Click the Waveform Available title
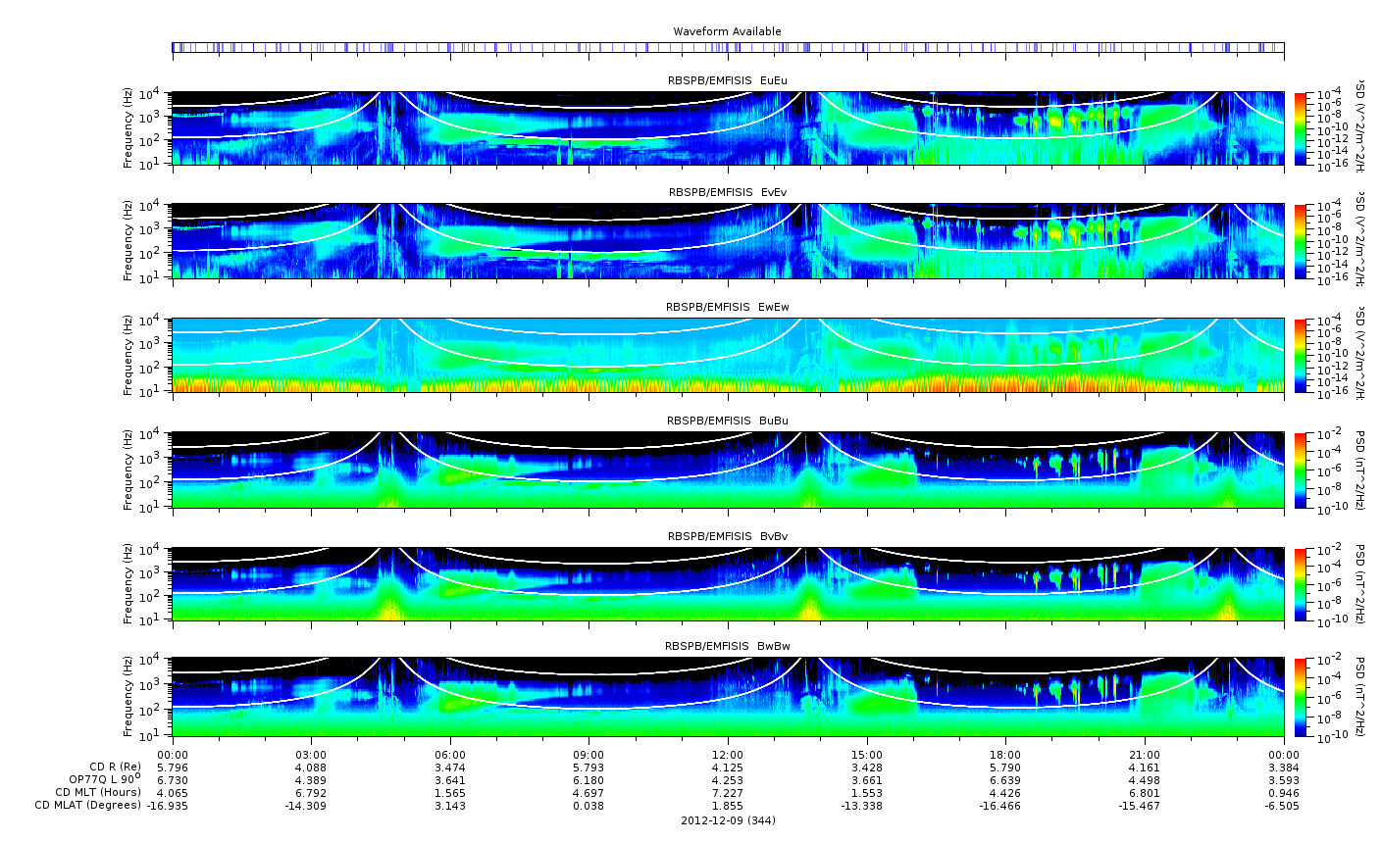Viewport: 1381px width, 842px height. click(x=727, y=31)
